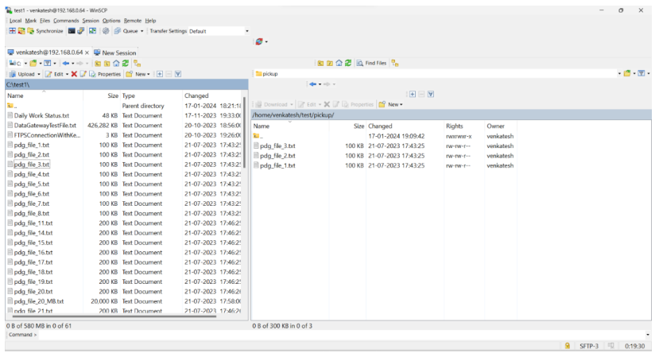659x353 pixels.
Task: Refresh the local directory listing
Action: pyautogui.click(x=126, y=63)
